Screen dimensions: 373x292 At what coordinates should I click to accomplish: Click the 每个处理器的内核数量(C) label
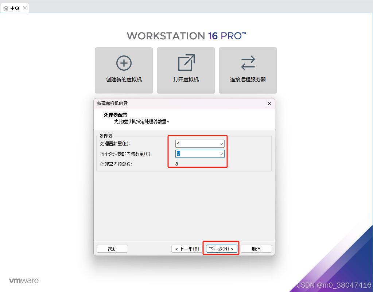point(126,154)
